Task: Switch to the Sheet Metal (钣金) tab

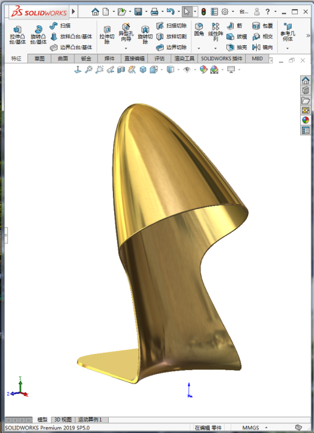Action: tap(86, 59)
